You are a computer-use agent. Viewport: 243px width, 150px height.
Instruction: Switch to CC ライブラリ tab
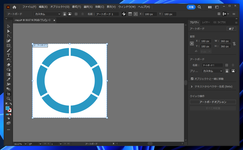[x=219, y=22]
